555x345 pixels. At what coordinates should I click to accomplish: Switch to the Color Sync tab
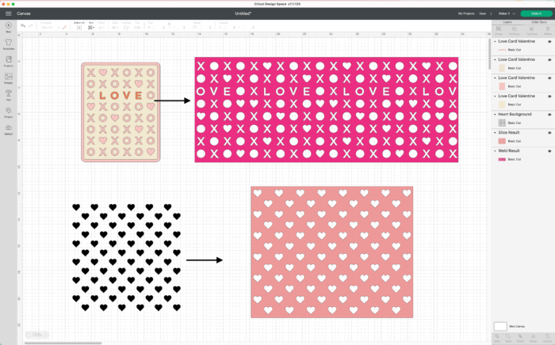[x=539, y=22]
